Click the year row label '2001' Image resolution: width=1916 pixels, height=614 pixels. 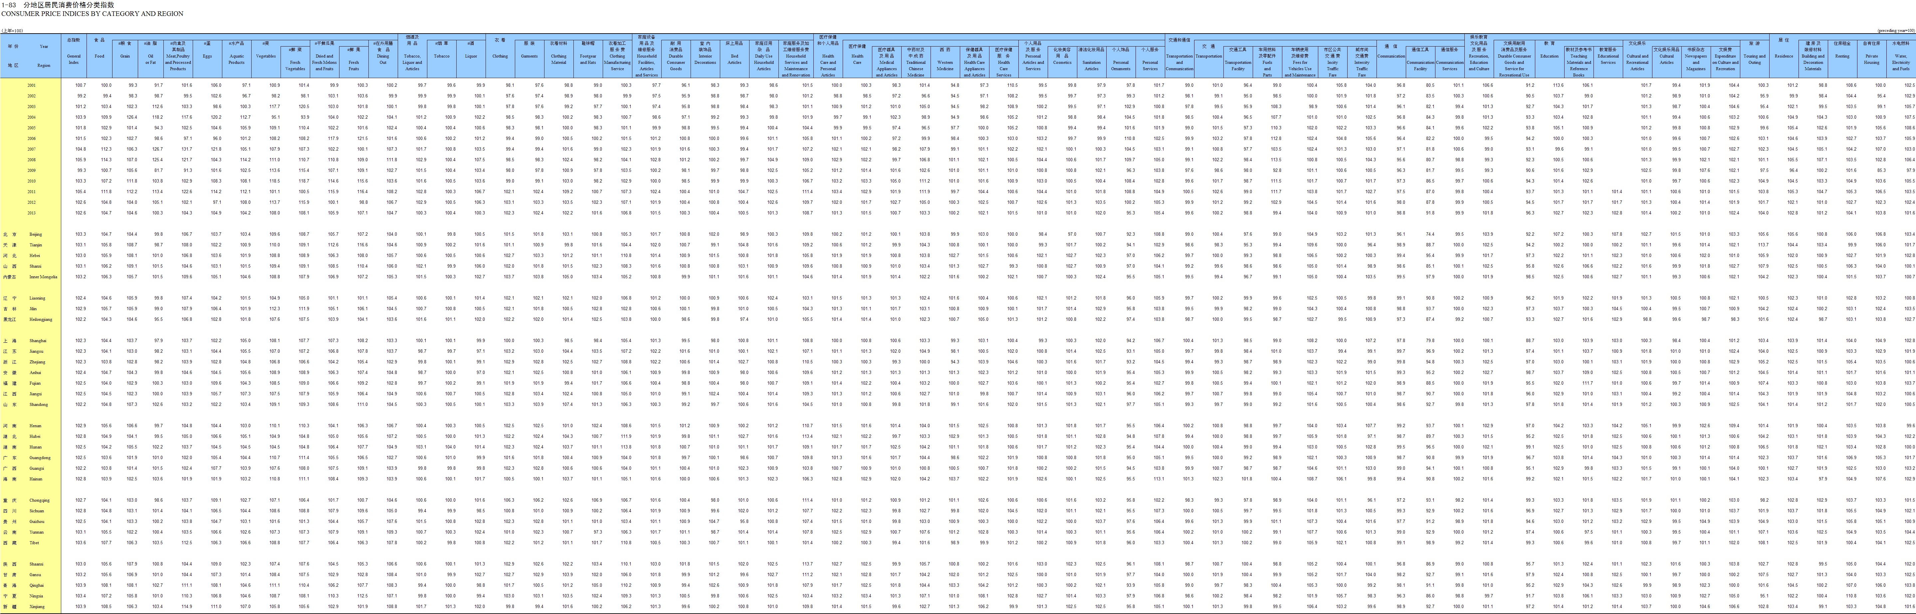(x=32, y=85)
